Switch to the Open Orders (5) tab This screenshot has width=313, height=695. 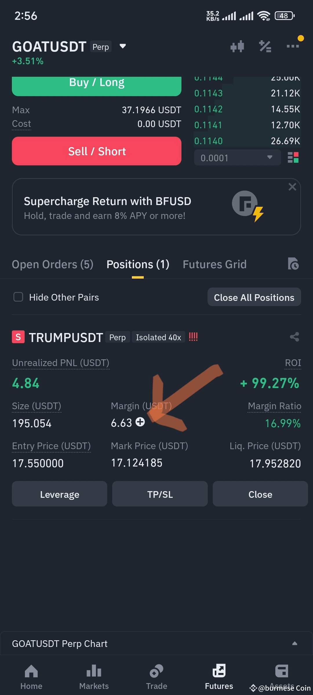52,264
